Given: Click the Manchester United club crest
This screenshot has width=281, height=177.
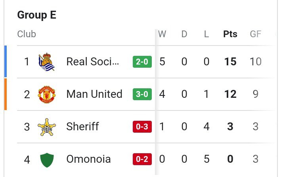Looking at the screenshot, I should point(47,94).
